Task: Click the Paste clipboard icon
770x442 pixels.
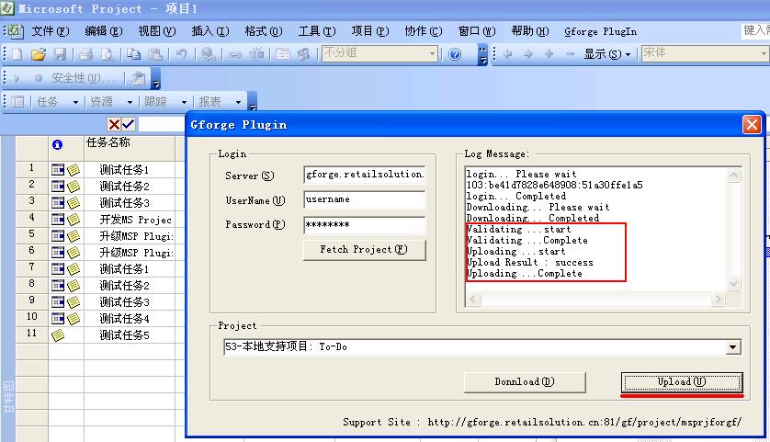Action: click(155, 53)
